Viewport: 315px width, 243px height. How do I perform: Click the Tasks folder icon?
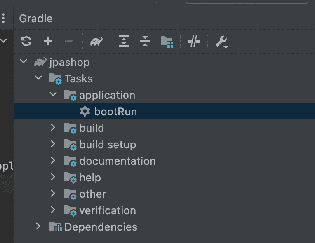55,79
